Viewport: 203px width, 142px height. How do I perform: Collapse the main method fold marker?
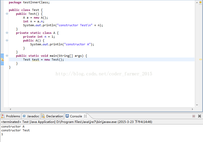pos(7,56)
